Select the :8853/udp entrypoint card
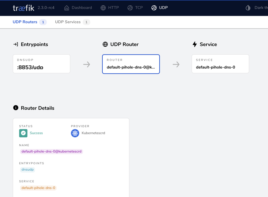This screenshot has width=268, height=197. 41,64
